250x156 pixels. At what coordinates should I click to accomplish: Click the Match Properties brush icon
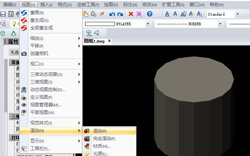point(101,14)
